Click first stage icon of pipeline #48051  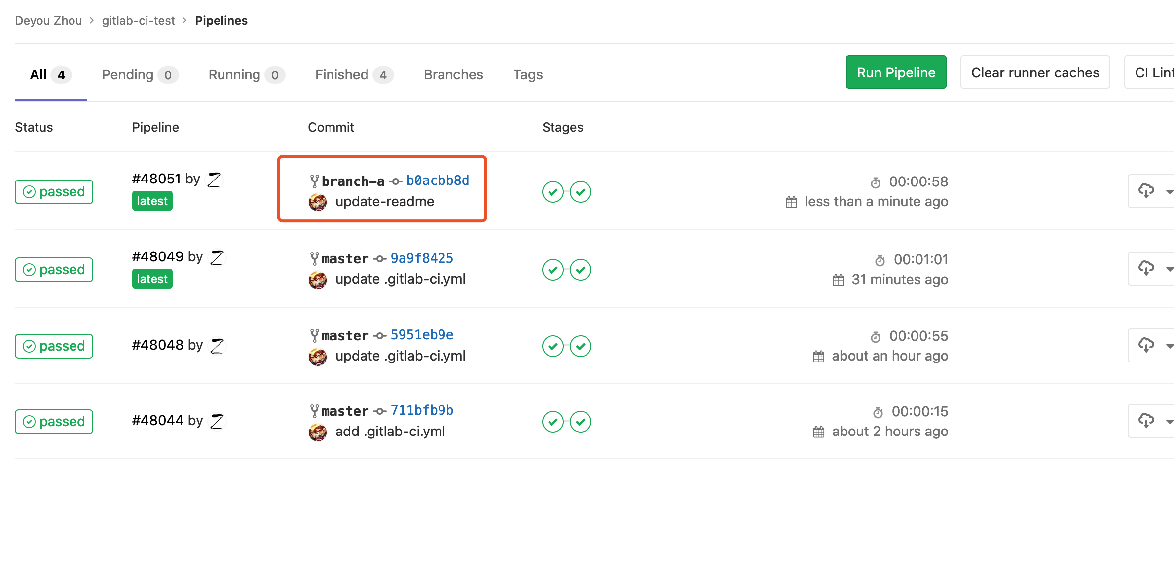552,192
